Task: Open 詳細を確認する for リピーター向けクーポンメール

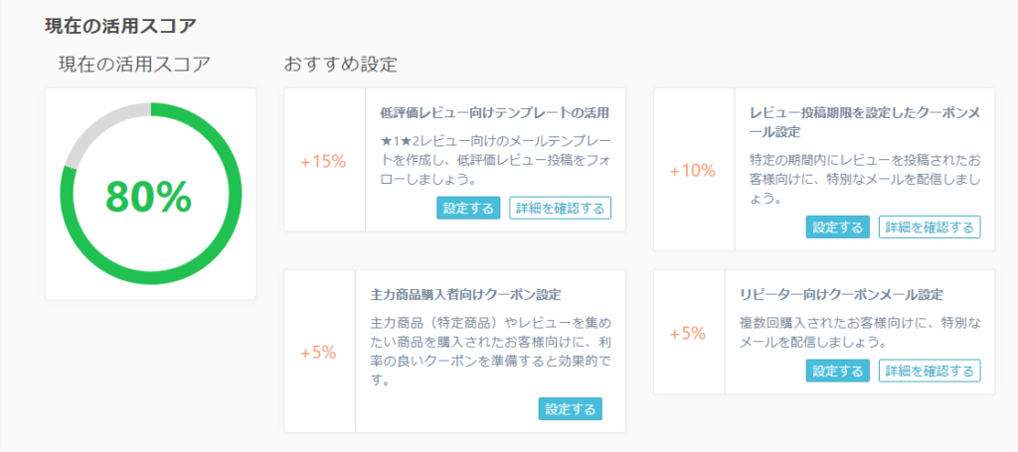Action: point(930,371)
